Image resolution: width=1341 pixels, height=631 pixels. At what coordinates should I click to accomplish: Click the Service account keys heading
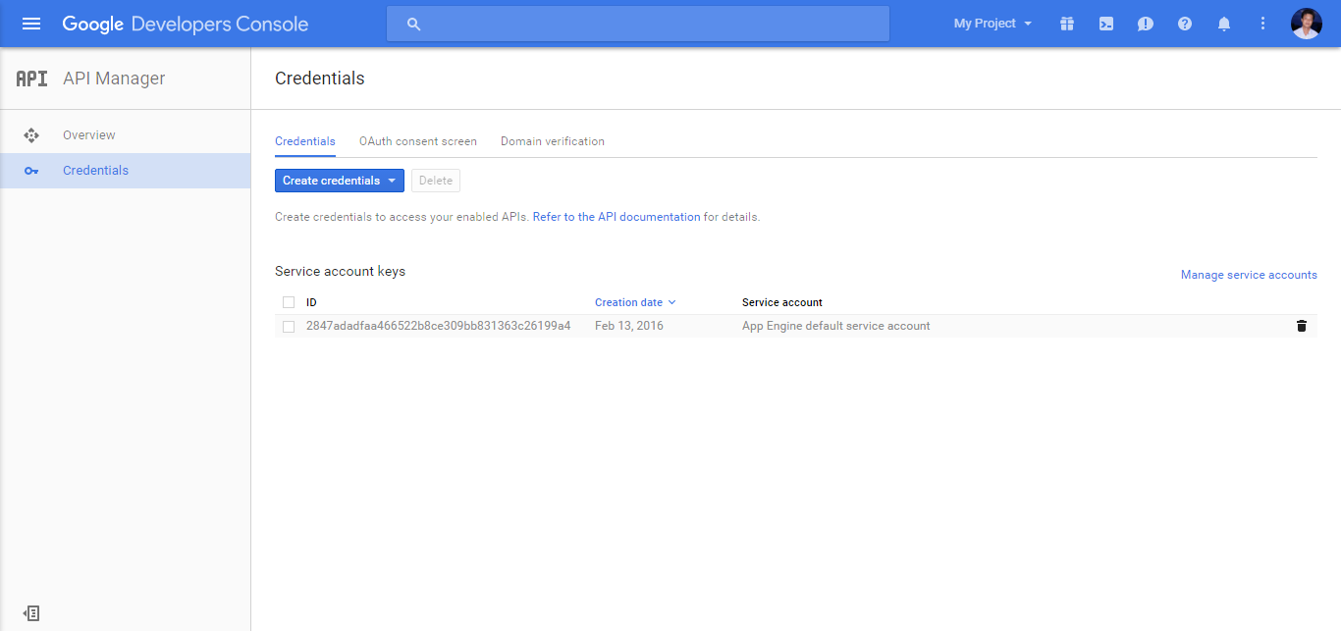click(340, 271)
